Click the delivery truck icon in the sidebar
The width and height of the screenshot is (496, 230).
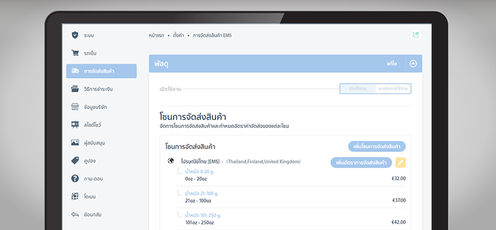pyautogui.click(x=75, y=71)
